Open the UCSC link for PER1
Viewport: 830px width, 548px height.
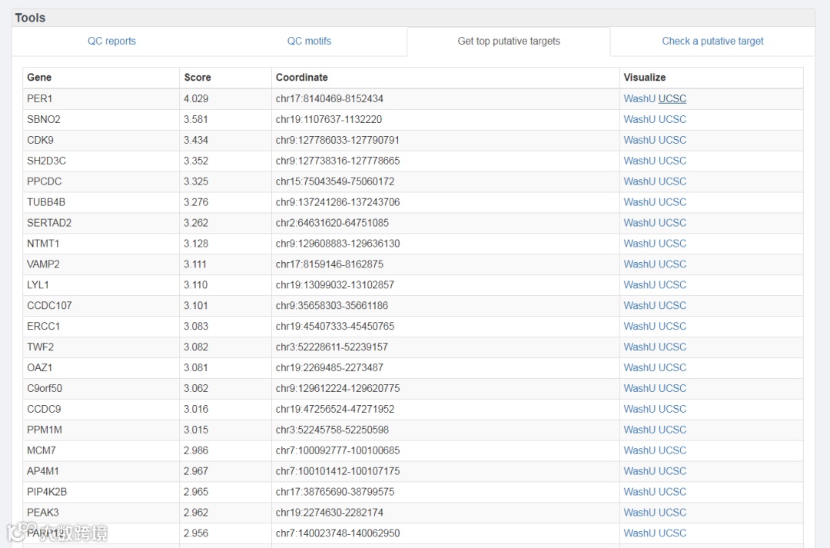(x=672, y=98)
